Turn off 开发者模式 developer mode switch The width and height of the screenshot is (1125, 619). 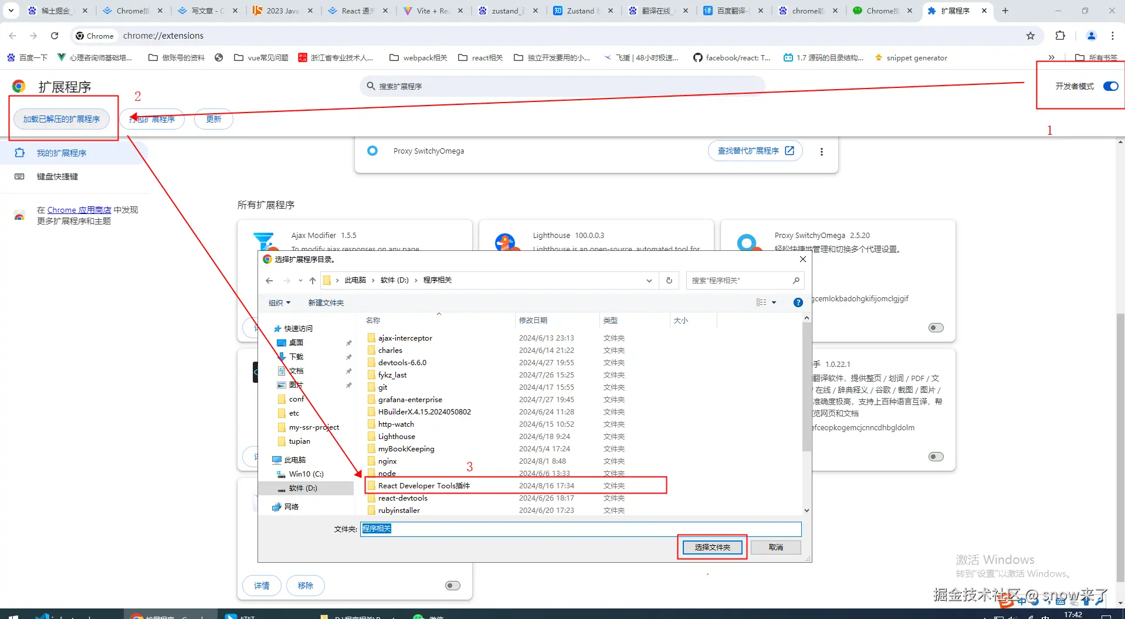click(x=1110, y=86)
